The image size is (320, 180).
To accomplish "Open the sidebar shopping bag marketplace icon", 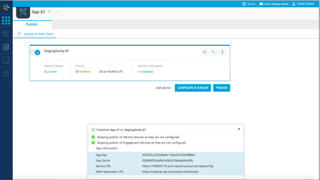I will [6, 73].
